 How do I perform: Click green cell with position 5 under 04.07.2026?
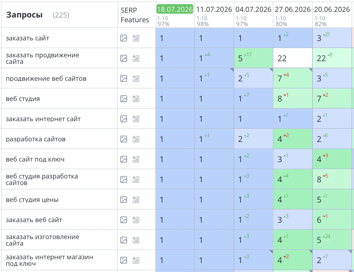click(x=253, y=58)
